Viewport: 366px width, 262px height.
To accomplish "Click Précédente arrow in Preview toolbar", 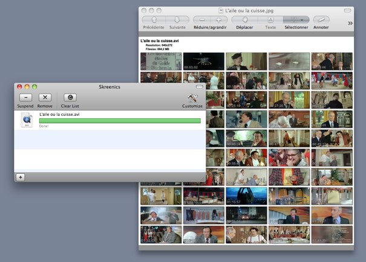I will (x=154, y=20).
